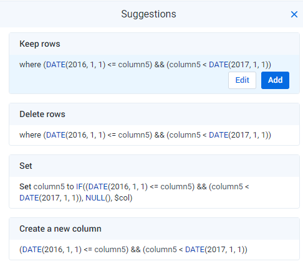The image size is (303, 264).
Task: Click the NULL function in Set suggestion
Action: pos(95,198)
